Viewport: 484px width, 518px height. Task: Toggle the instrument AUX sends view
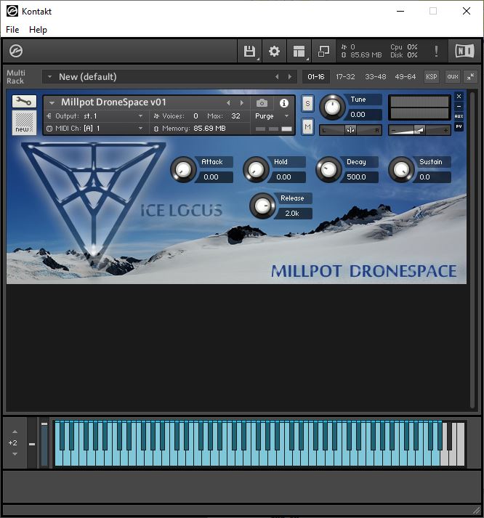[x=459, y=116]
